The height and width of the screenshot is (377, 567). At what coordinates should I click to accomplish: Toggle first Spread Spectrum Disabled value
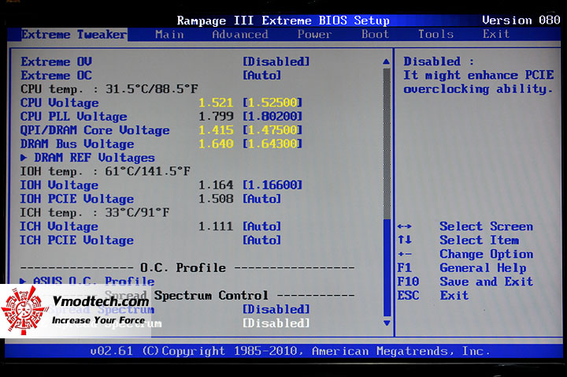coord(276,309)
